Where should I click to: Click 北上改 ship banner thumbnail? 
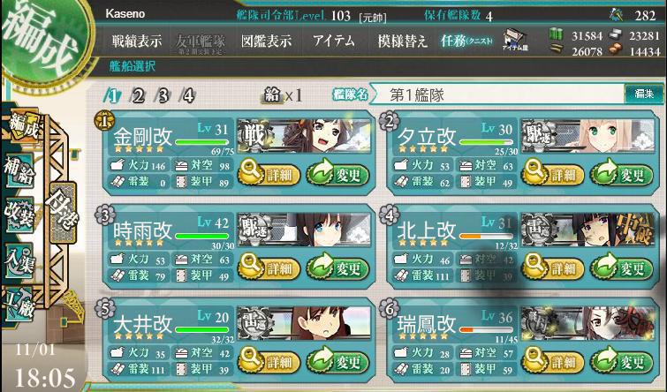pos(587,230)
